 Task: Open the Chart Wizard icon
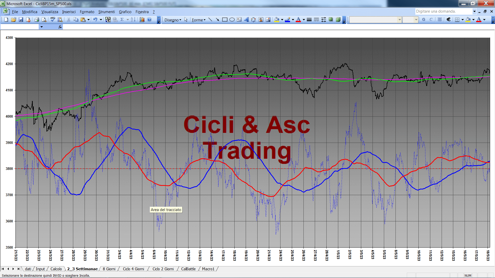(x=142, y=20)
